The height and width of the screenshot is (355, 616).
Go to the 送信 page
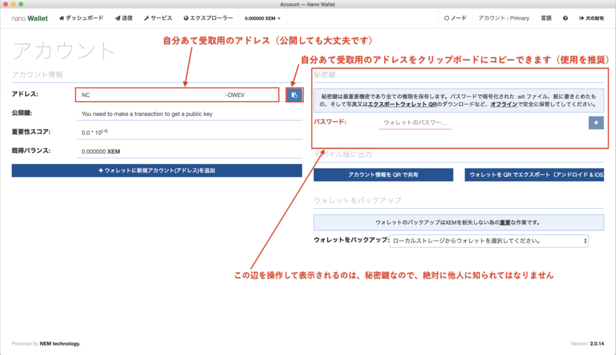pyautogui.click(x=124, y=18)
